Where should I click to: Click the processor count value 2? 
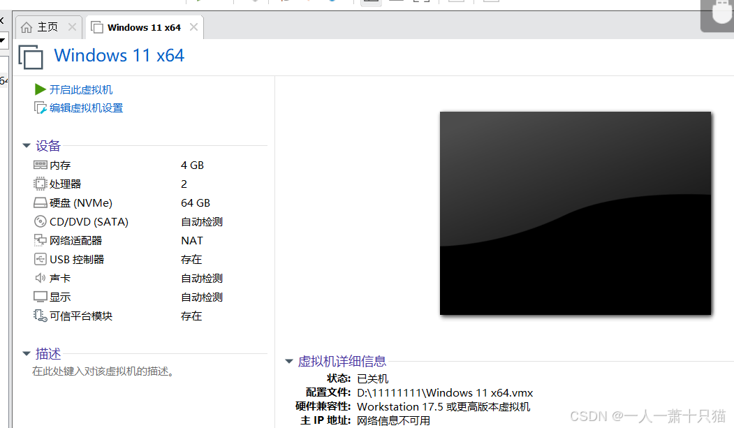tap(184, 184)
